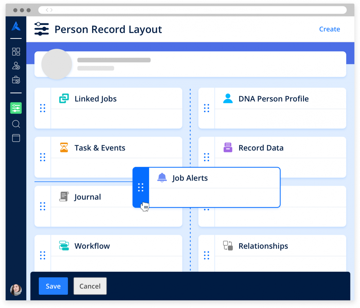Click the hourglass icon on Task & Events
The image size is (360, 308).
(64, 147)
